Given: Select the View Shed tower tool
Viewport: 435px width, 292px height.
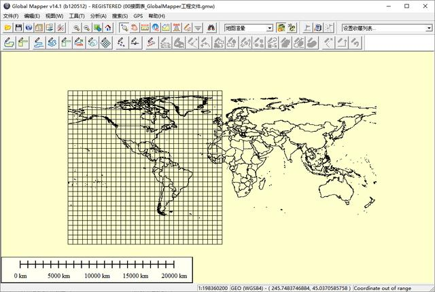Looking at the screenshot, I should click(x=177, y=28).
